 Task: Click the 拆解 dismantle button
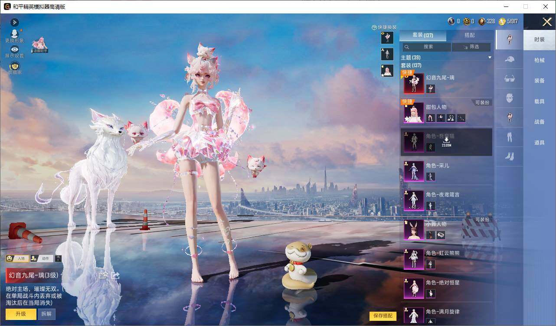pos(47,314)
